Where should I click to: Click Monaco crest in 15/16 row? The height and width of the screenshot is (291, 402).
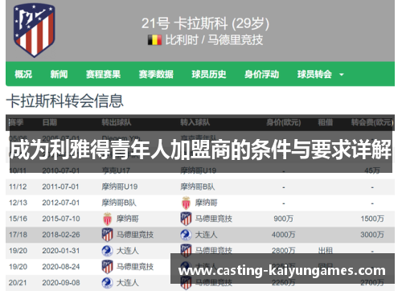coord(107,219)
